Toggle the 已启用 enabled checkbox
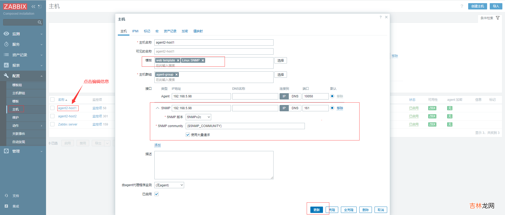The width and height of the screenshot is (505, 215). point(156,194)
